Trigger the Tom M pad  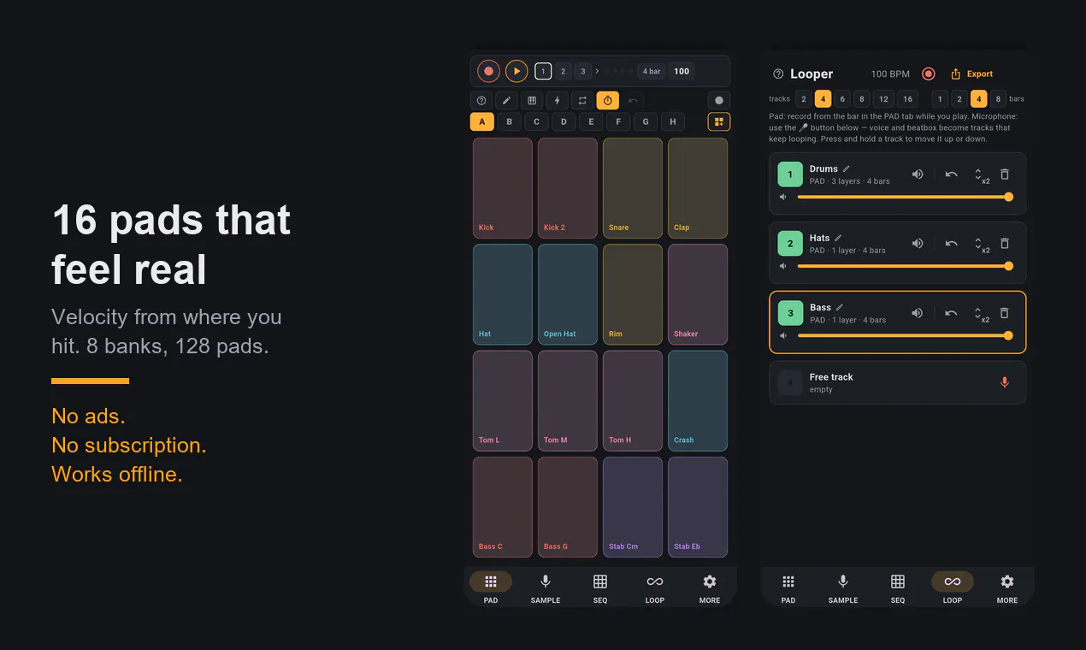coord(568,400)
